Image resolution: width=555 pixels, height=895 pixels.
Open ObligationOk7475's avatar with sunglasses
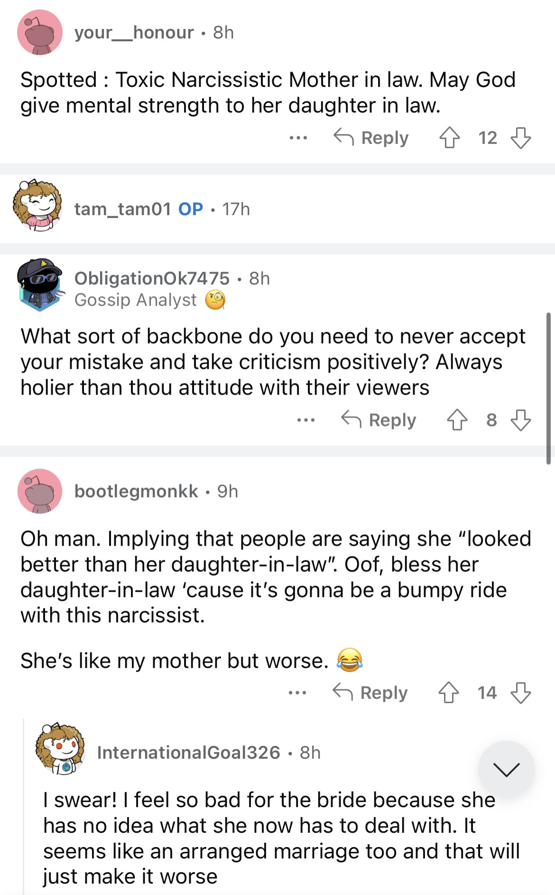tap(40, 284)
